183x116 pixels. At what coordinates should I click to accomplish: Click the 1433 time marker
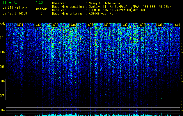tap(55, 25)
